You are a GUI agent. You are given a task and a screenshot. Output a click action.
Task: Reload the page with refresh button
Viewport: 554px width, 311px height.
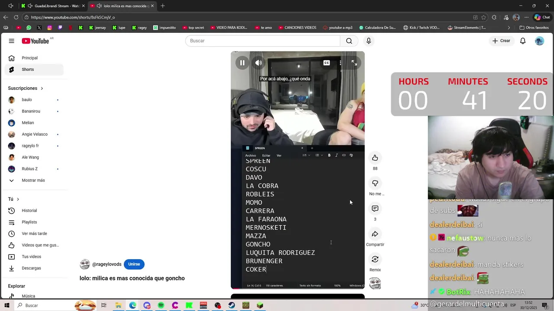(x=16, y=17)
